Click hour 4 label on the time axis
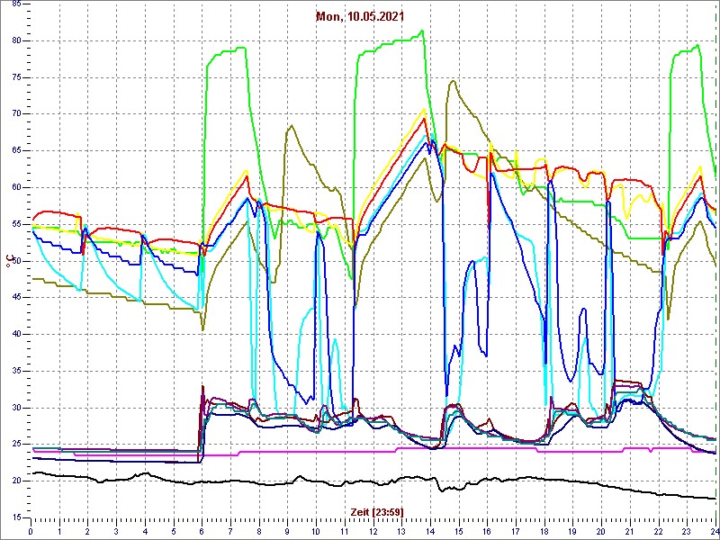This screenshot has width=720, height=540. (145, 531)
